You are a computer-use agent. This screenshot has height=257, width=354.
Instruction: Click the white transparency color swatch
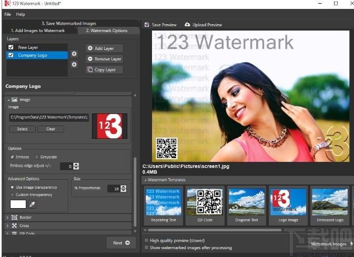tap(18, 204)
